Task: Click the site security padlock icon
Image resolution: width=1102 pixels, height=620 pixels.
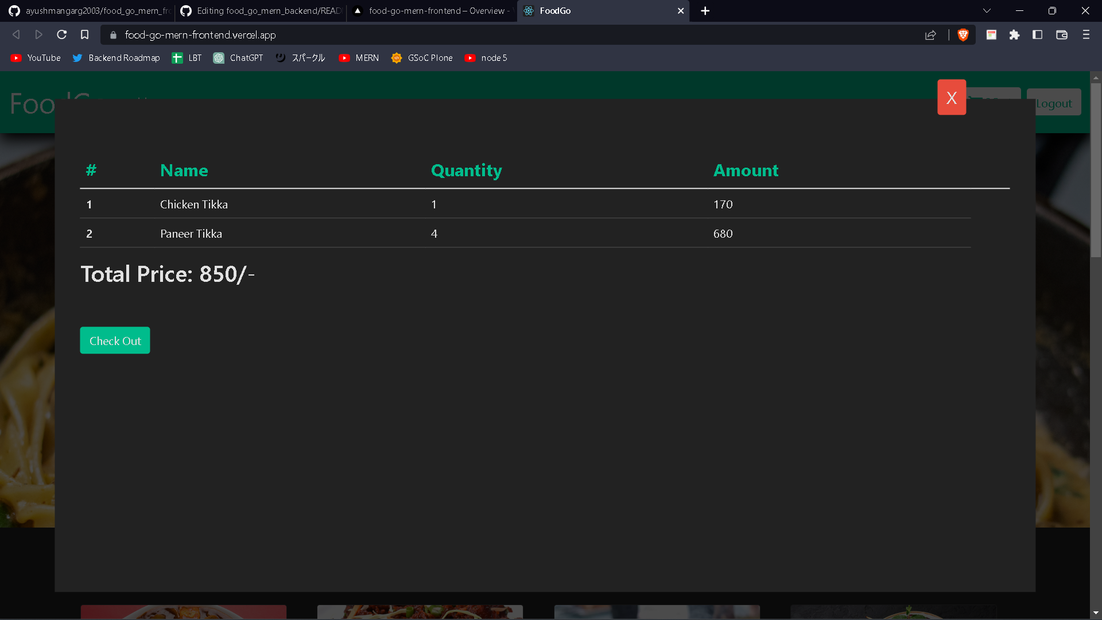Action: point(112,34)
